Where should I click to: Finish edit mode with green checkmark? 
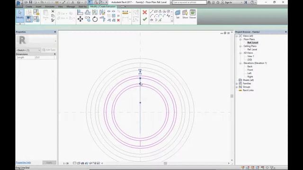tap(144, 19)
